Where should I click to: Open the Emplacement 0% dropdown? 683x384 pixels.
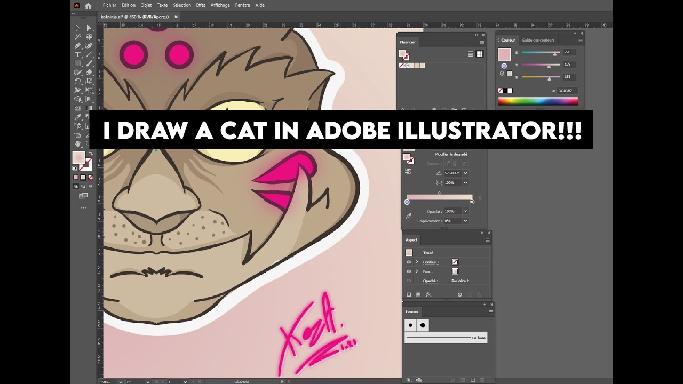click(x=466, y=221)
